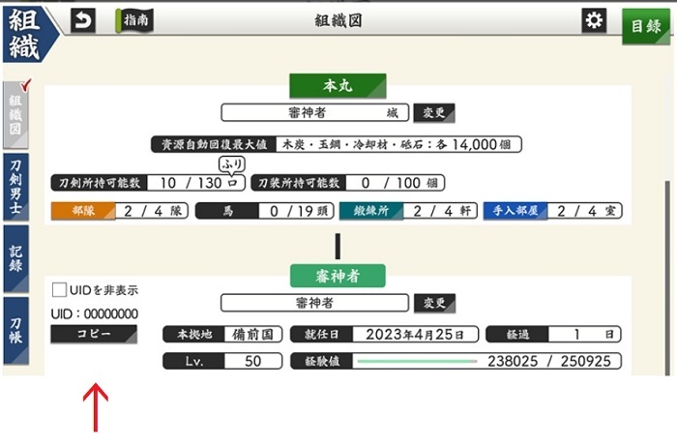Click the teal 鍛錬所 label
This screenshot has height=446, width=677.
371,211
